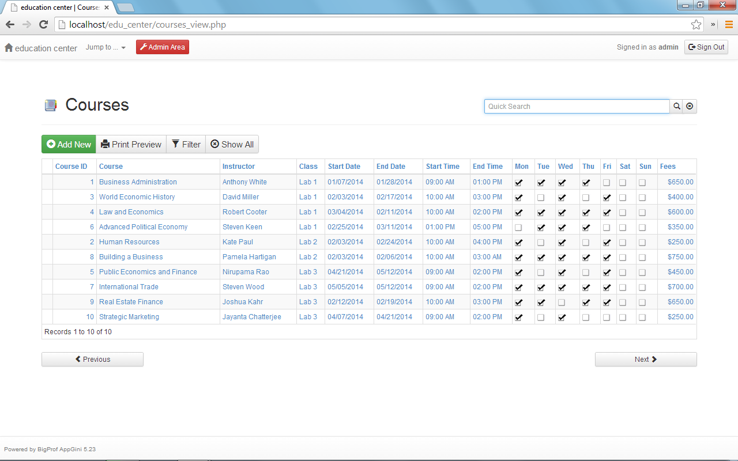This screenshot has height=461, width=738.
Task: Click the Next page button
Action: pyautogui.click(x=645, y=359)
